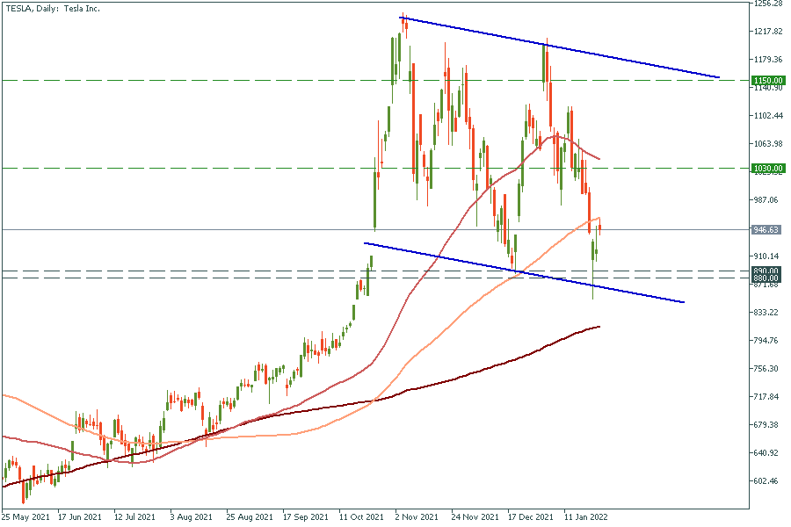
Task: Click the current price 946.63 label
Action: pos(767,230)
